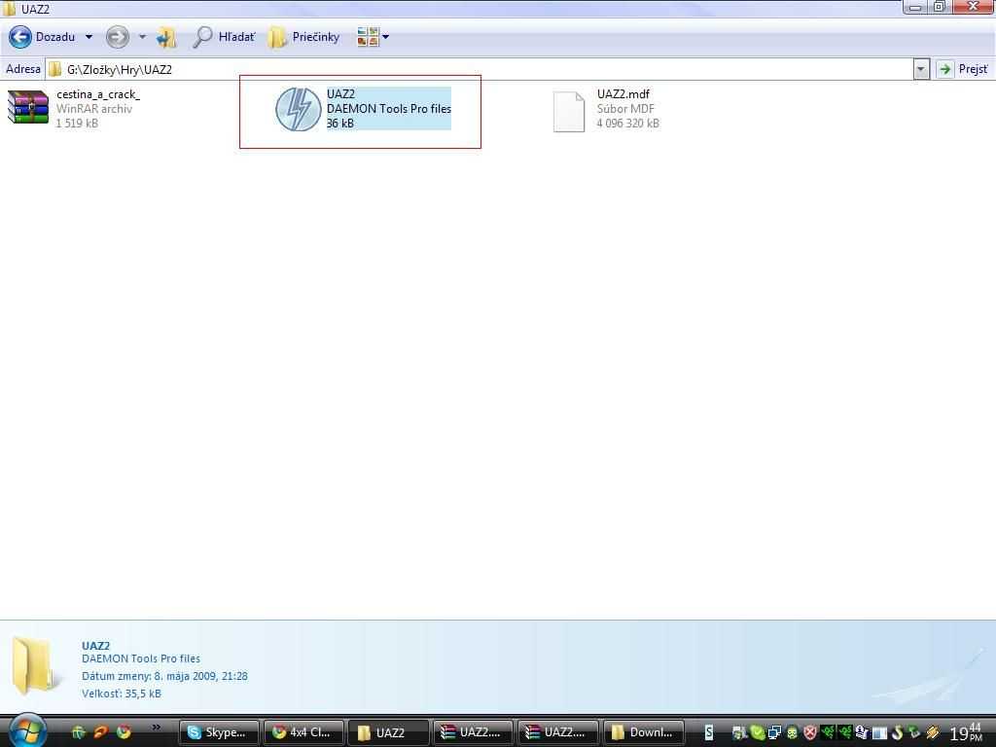Open the forward button history dropdown
Screen dimensions: 996x747
pos(142,37)
